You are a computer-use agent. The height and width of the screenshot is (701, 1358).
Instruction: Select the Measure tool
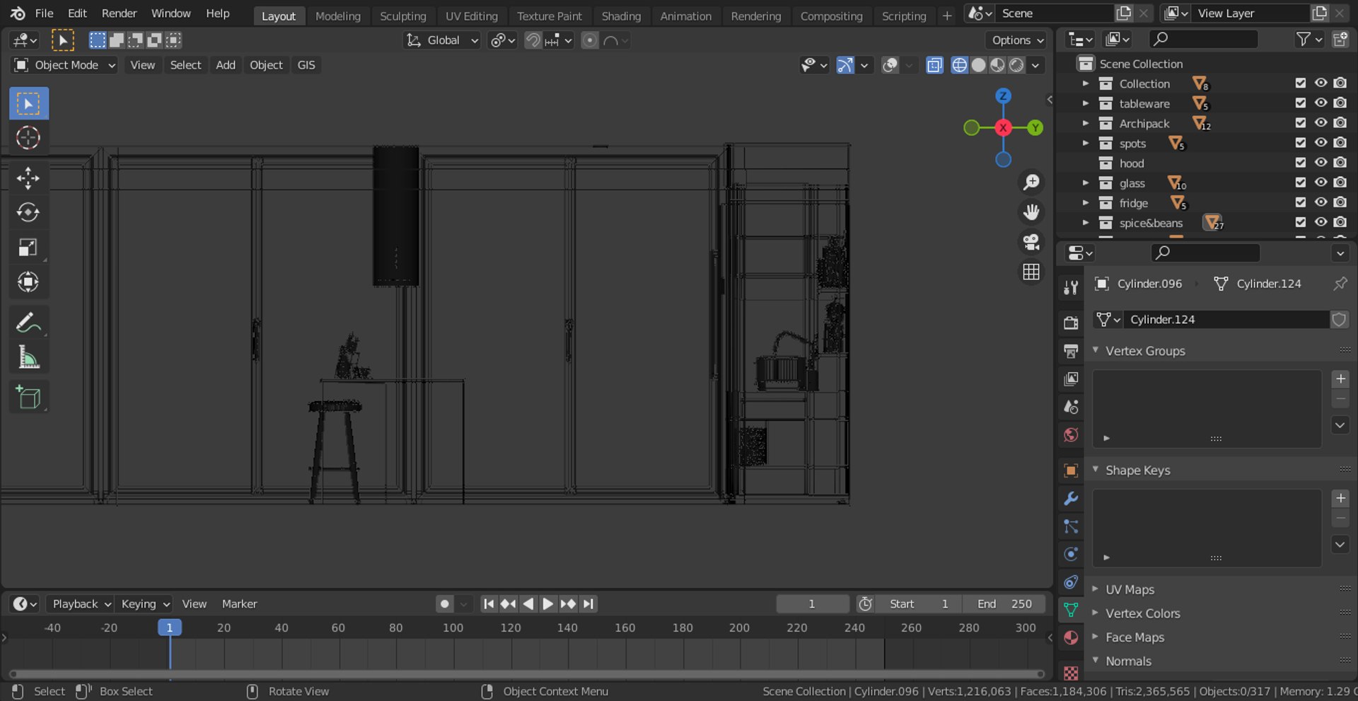[28, 358]
